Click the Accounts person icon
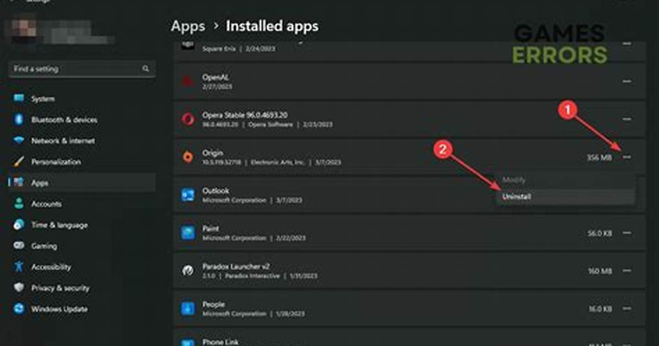The width and height of the screenshot is (659, 346). pos(19,203)
